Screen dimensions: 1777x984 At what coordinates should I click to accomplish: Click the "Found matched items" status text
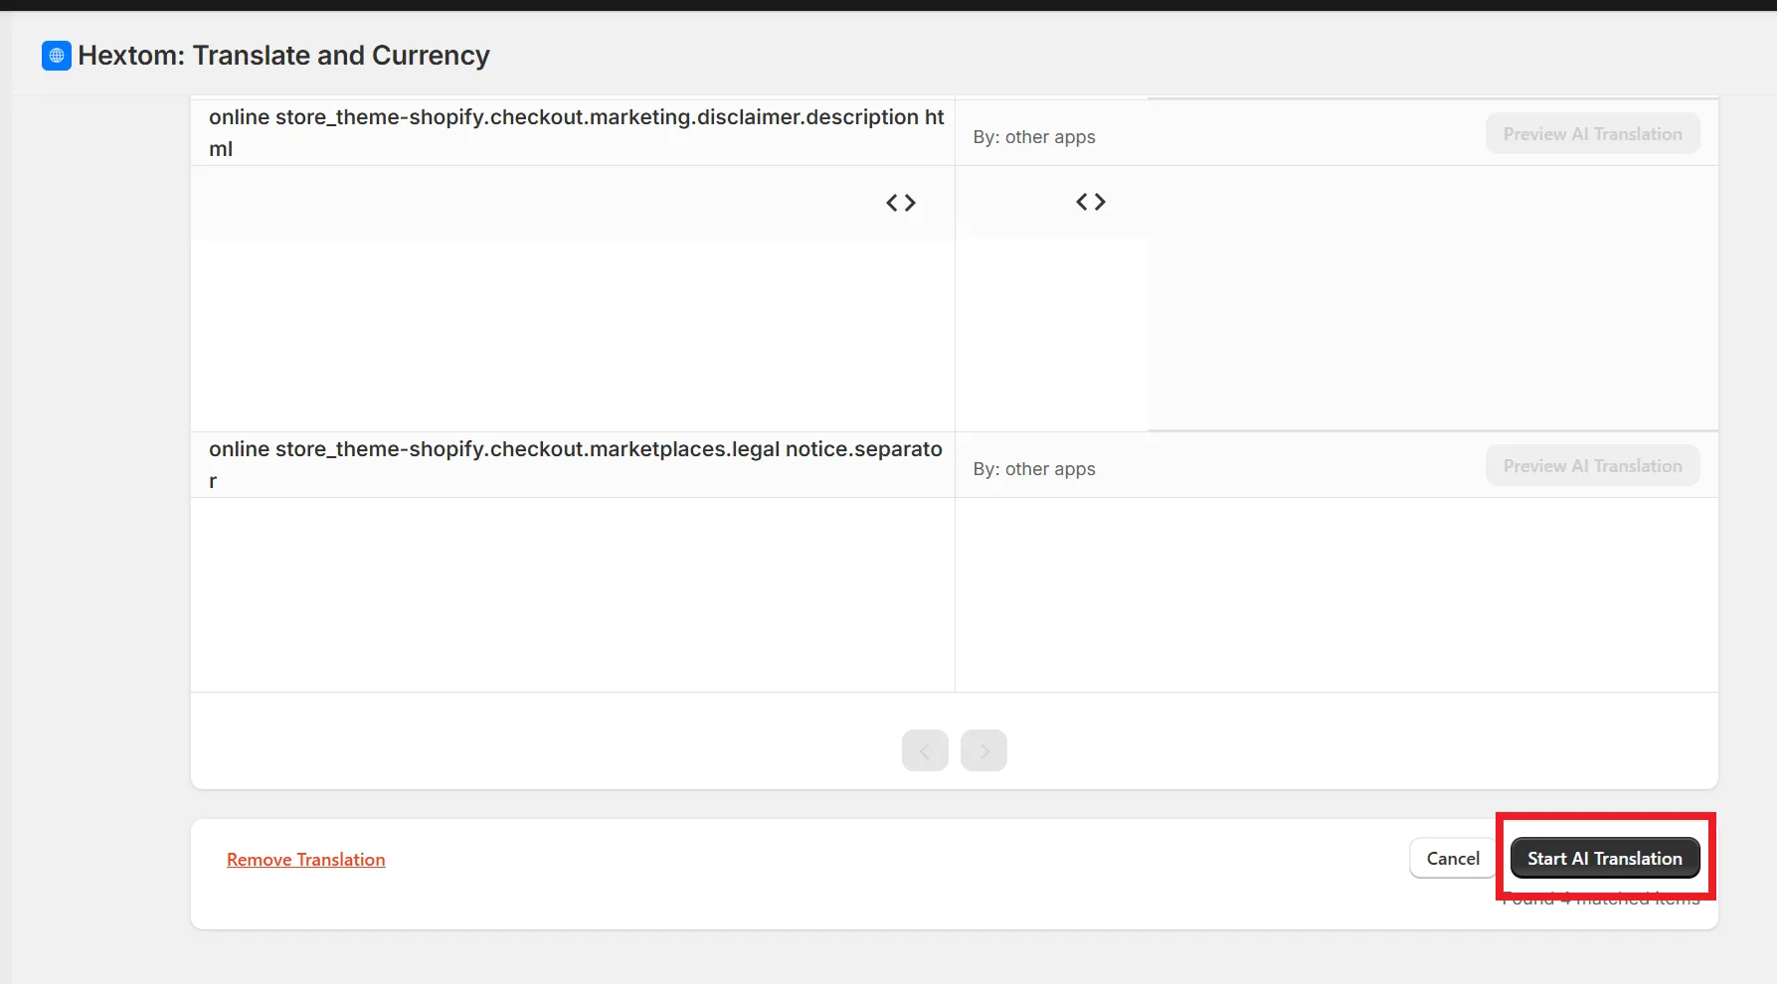pos(1601,899)
